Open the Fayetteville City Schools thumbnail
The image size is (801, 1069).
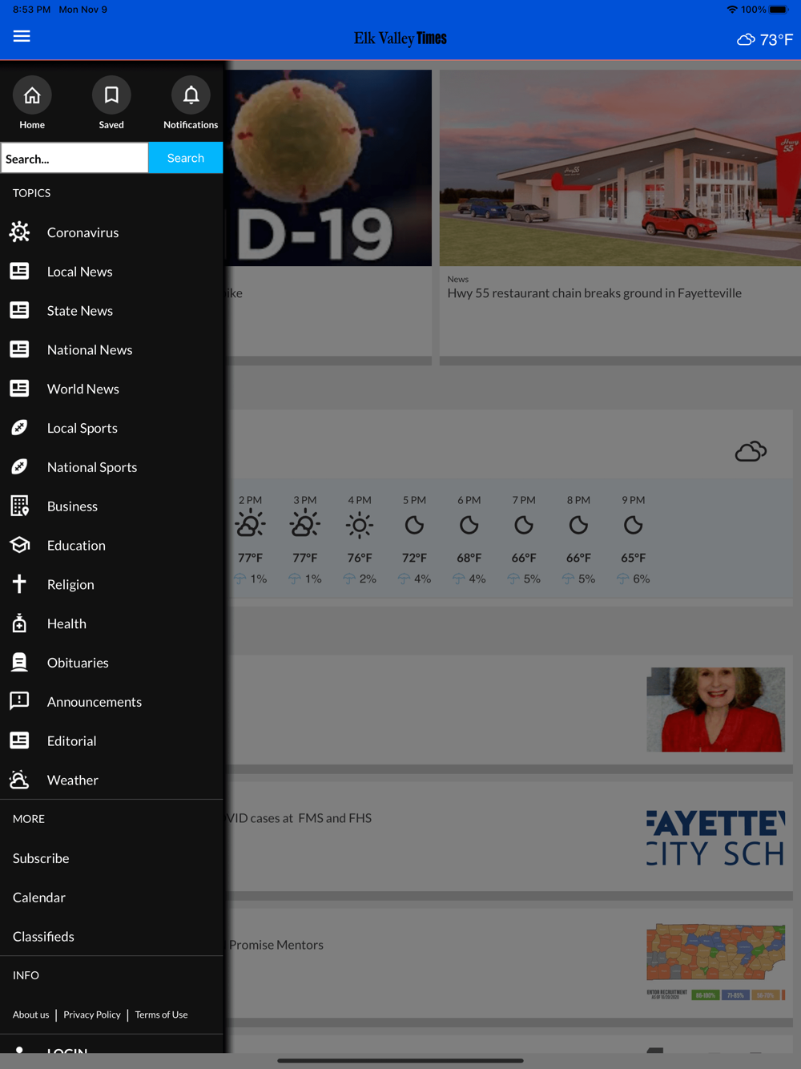coord(716,837)
